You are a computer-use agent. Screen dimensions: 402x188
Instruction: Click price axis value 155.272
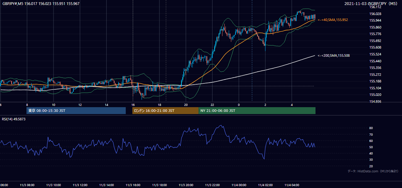375,75
